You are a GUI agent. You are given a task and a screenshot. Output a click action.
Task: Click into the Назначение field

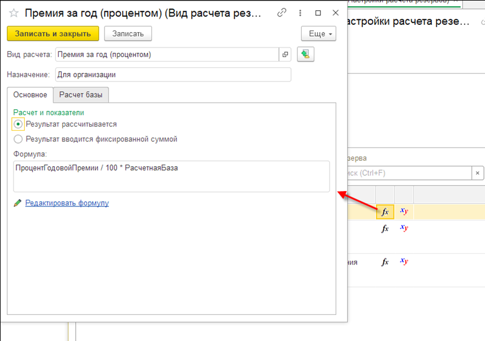tap(173, 75)
